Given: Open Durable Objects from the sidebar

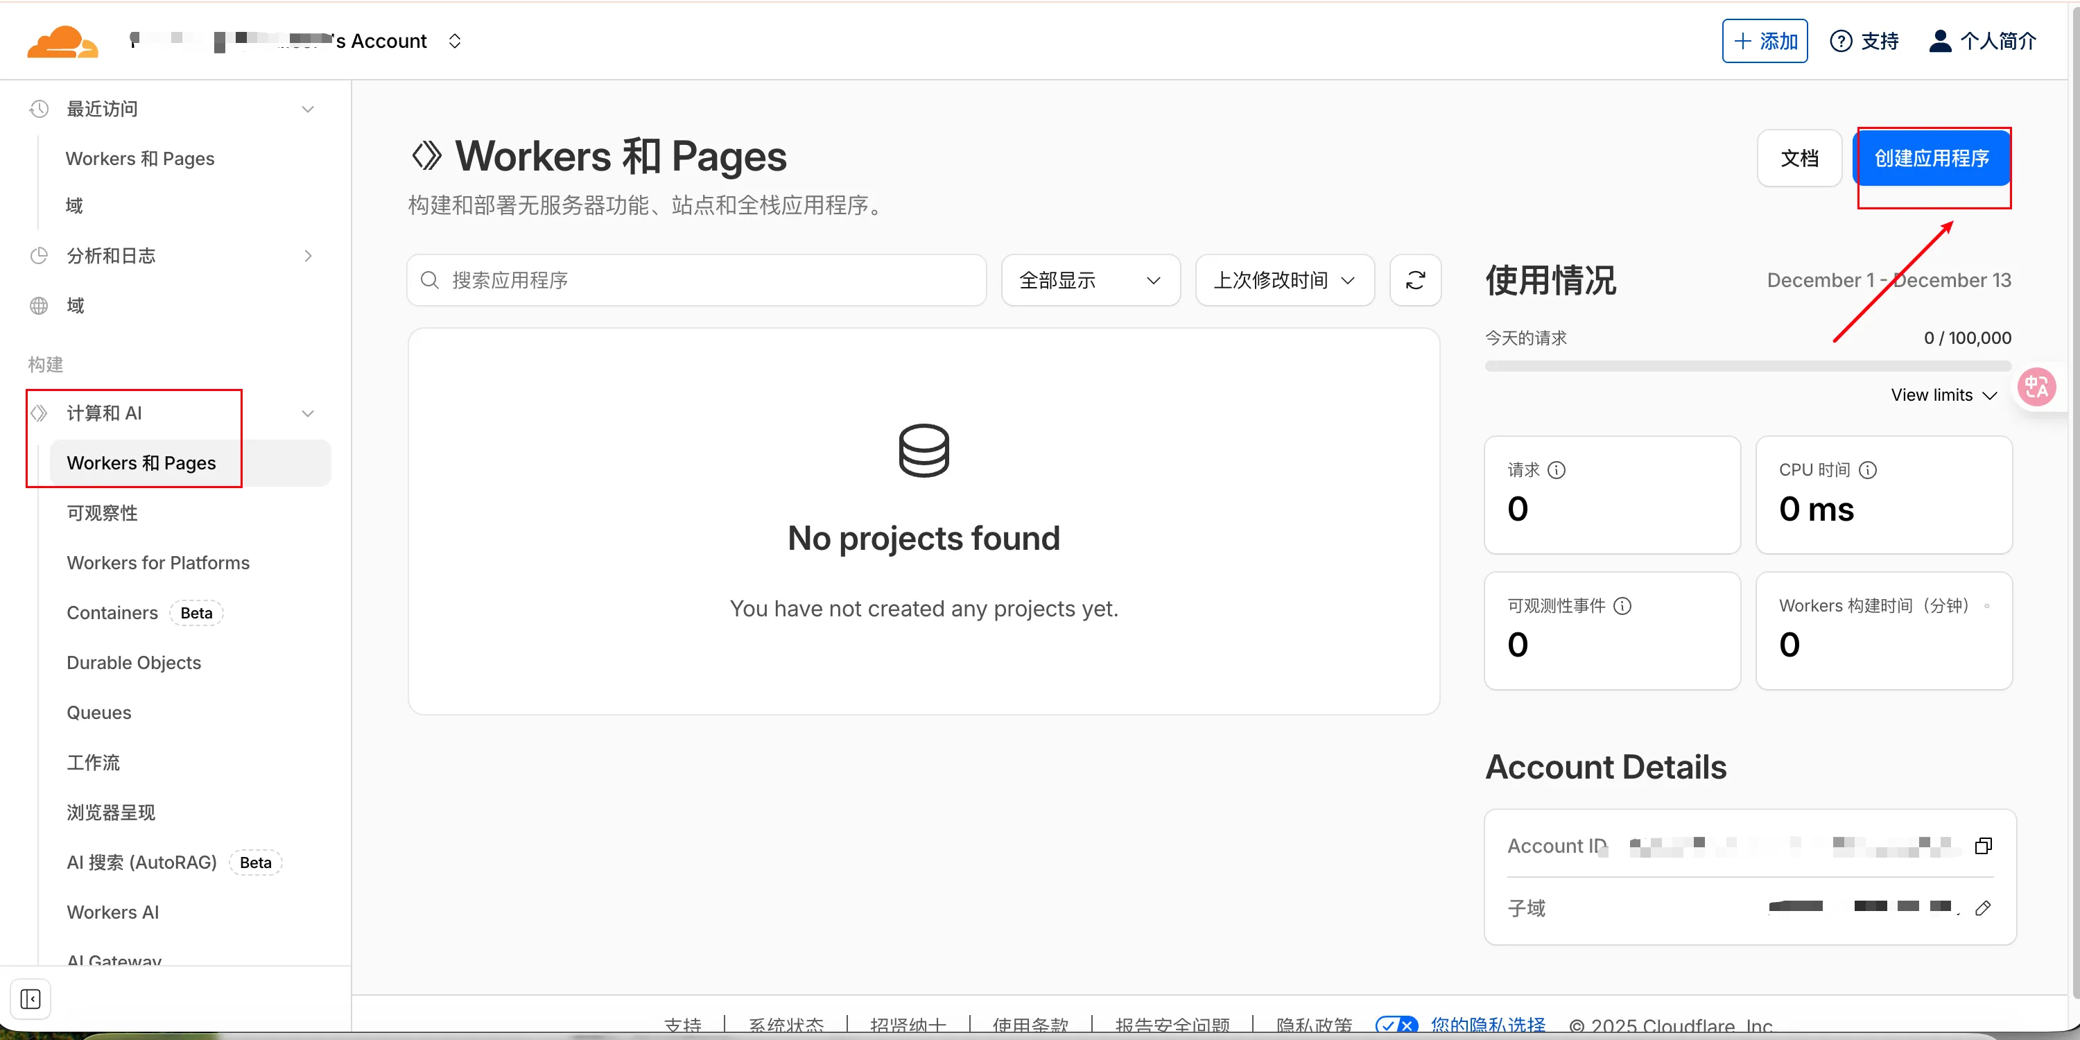Looking at the screenshot, I should click(x=133, y=662).
